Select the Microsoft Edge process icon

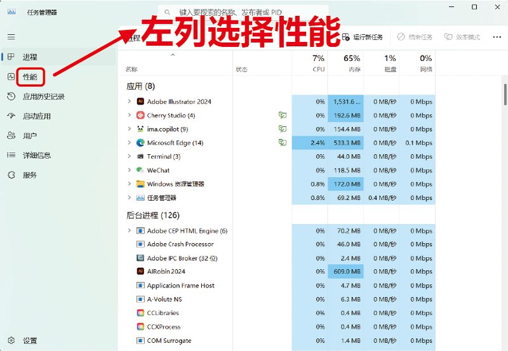(x=140, y=143)
